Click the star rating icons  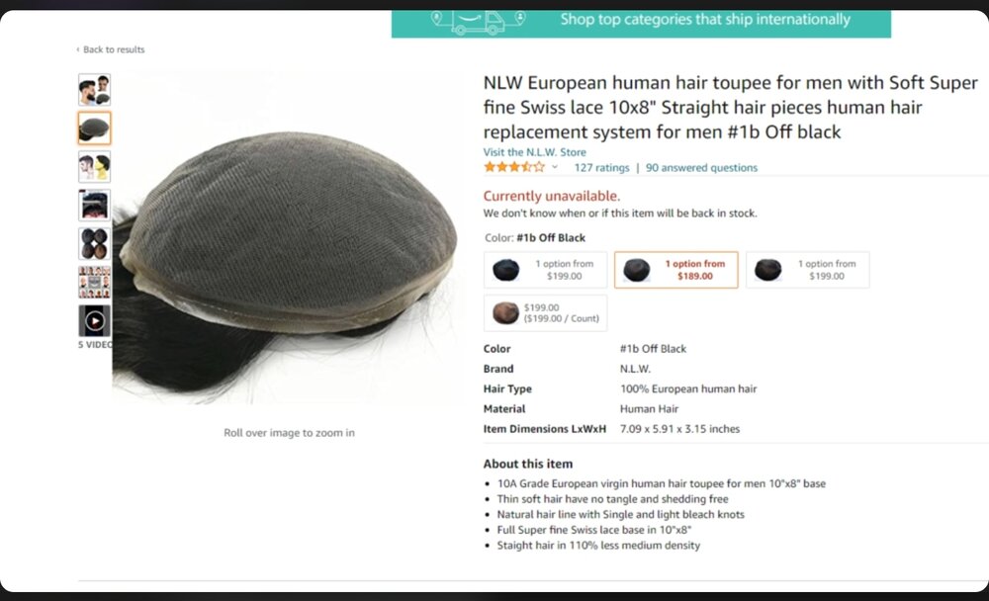pos(514,167)
